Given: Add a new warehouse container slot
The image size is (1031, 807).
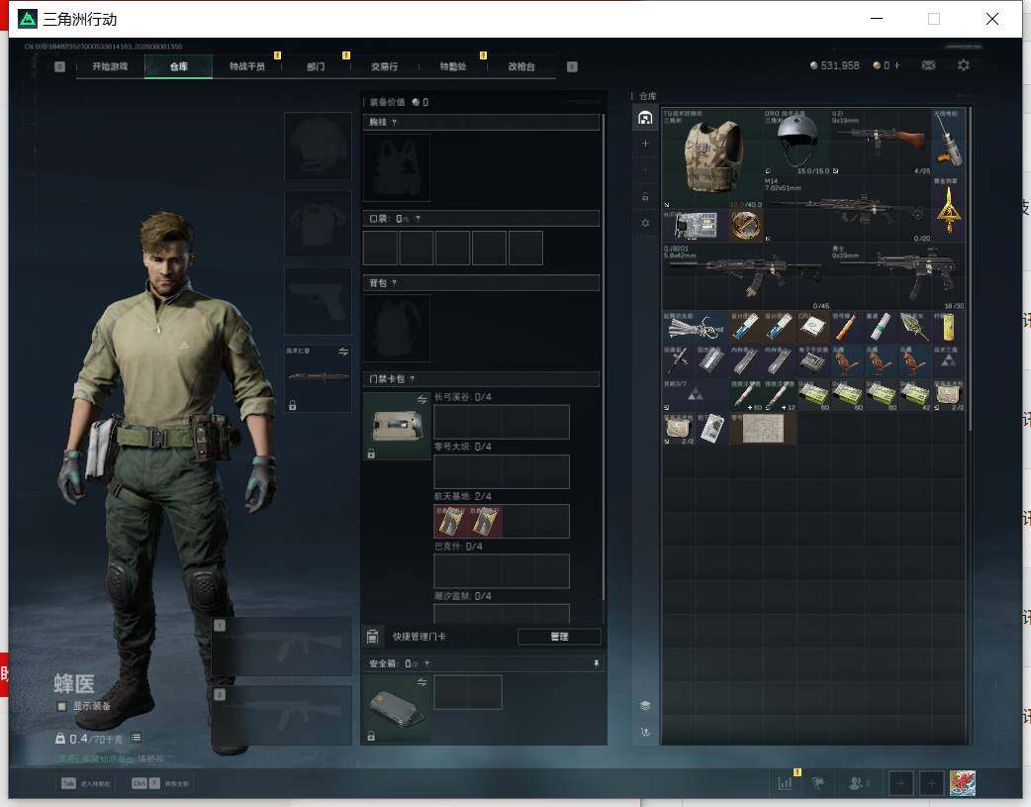Looking at the screenshot, I should click(x=645, y=144).
